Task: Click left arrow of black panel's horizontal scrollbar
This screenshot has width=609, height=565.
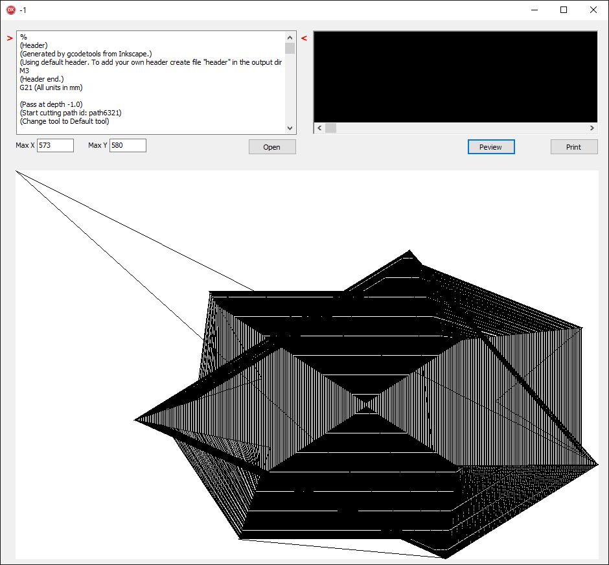Action: point(319,128)
